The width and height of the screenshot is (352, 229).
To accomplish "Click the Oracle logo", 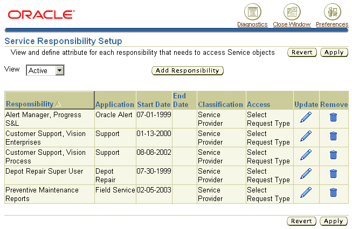I will (x=41, y=15).
